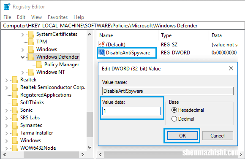Click the registry path address bar
The height and width of the screenshot is (159, 245).
122,26
